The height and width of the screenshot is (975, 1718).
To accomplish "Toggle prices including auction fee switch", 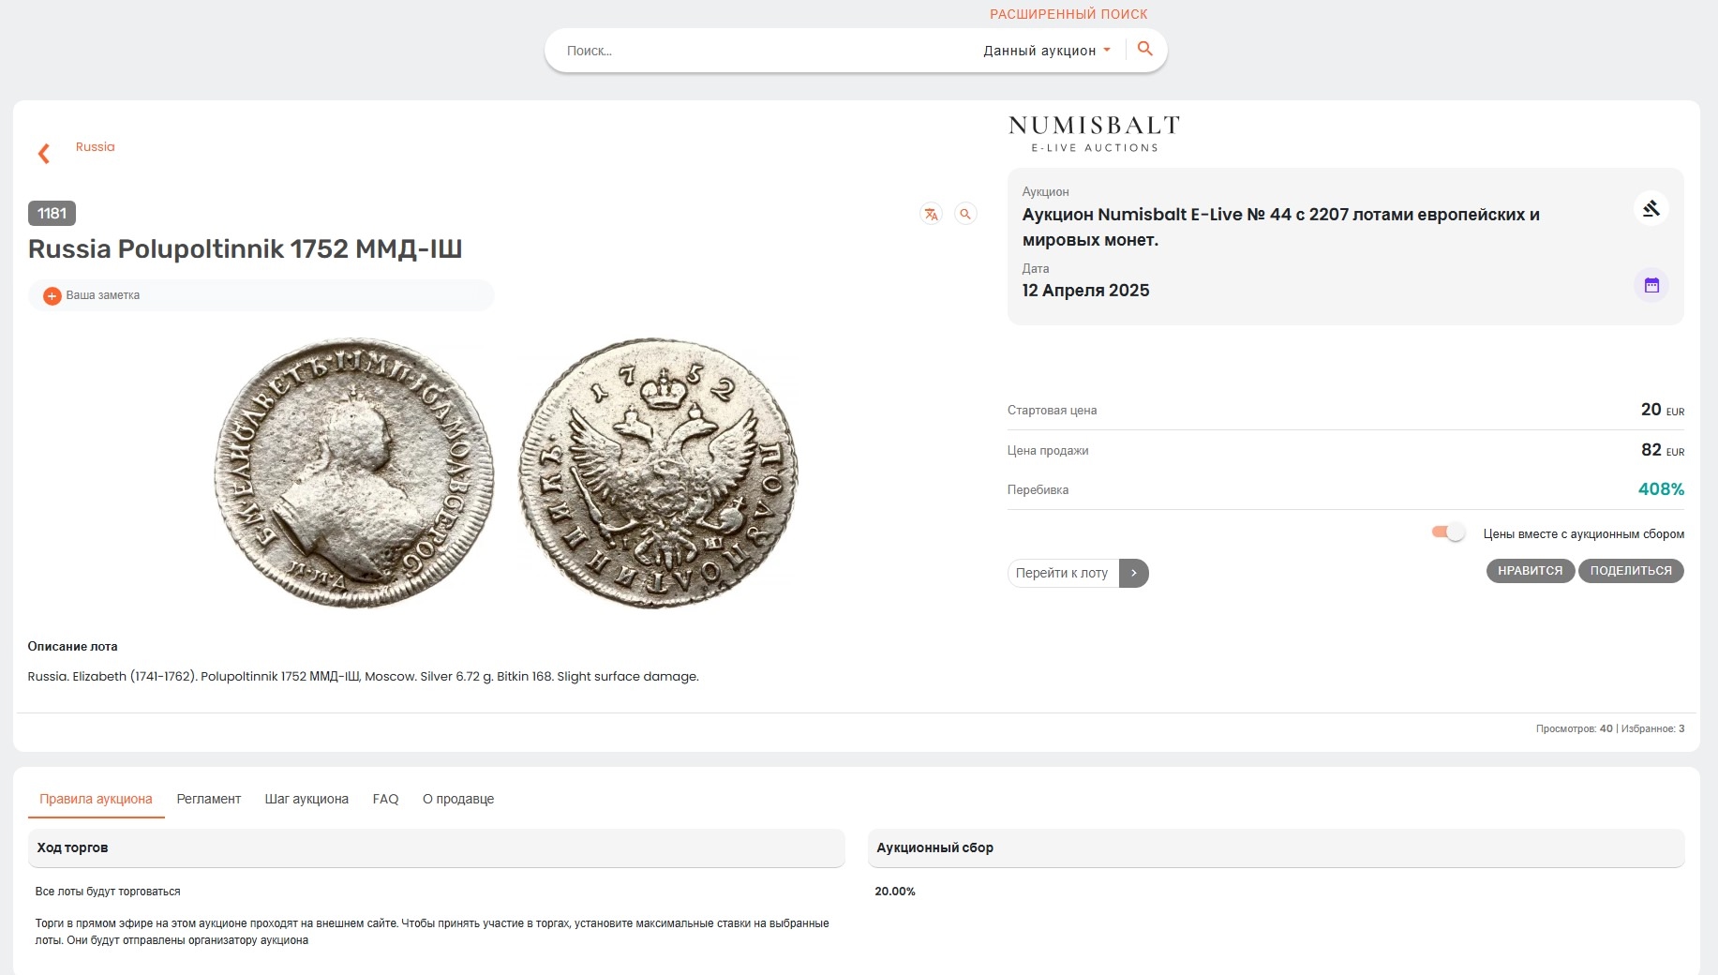I will 1447,532.
